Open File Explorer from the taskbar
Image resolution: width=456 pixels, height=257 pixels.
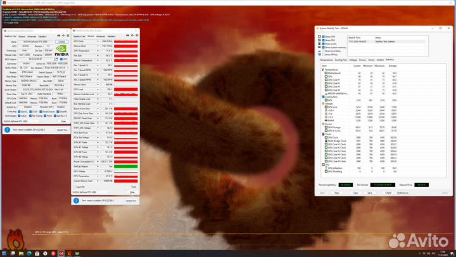21,253
